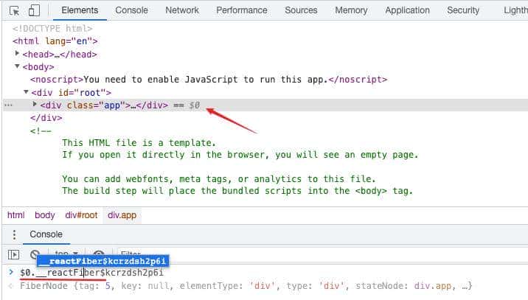Screen dimensions: 528x300
Task: Toggle the device toolbar icon
Action: 34,10
